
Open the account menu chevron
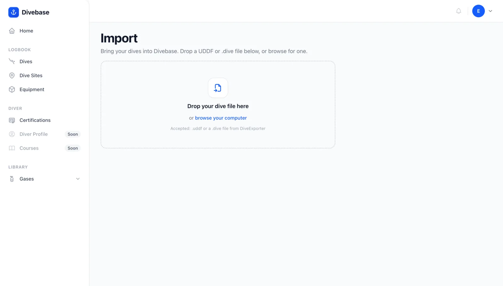[x=490, y=11]
